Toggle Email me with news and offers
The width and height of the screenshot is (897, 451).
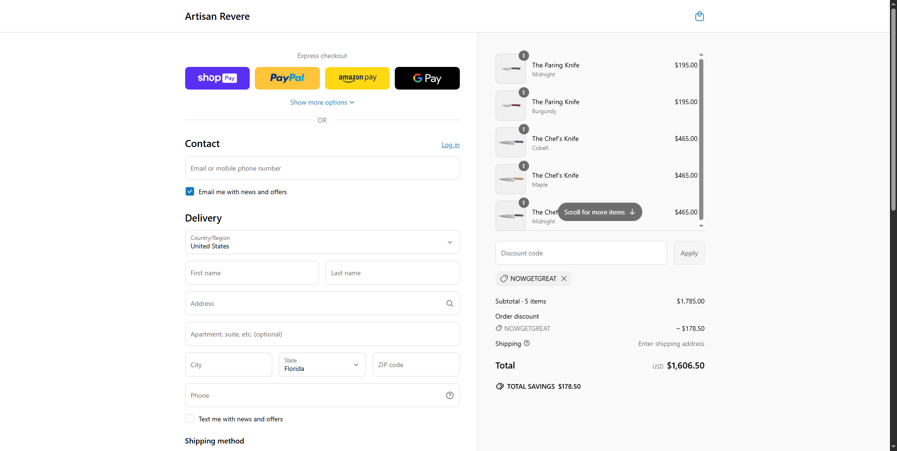coord(190,191)
